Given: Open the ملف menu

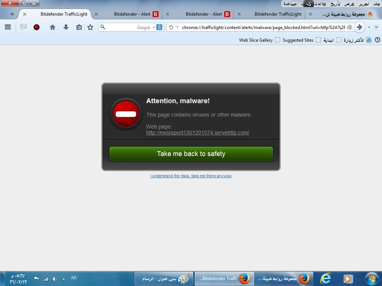Looking at the screenshot, I should pos(376,4).
